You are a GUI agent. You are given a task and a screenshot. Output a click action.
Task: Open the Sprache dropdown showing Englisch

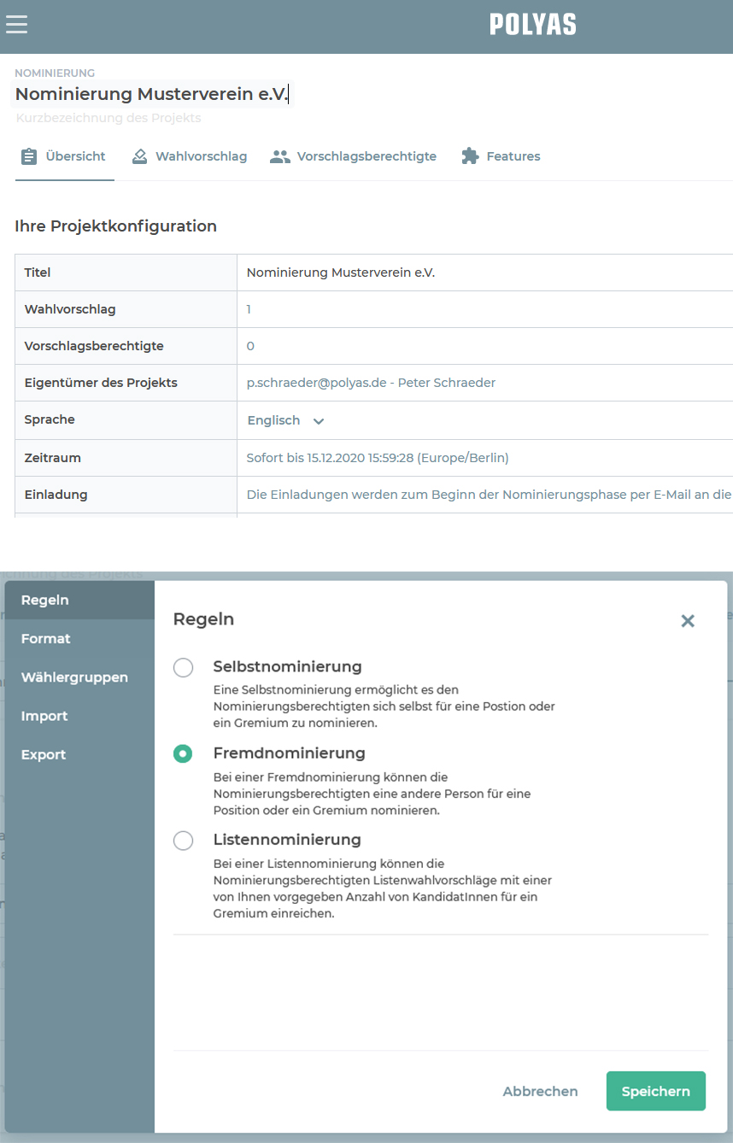pos(285,420)
